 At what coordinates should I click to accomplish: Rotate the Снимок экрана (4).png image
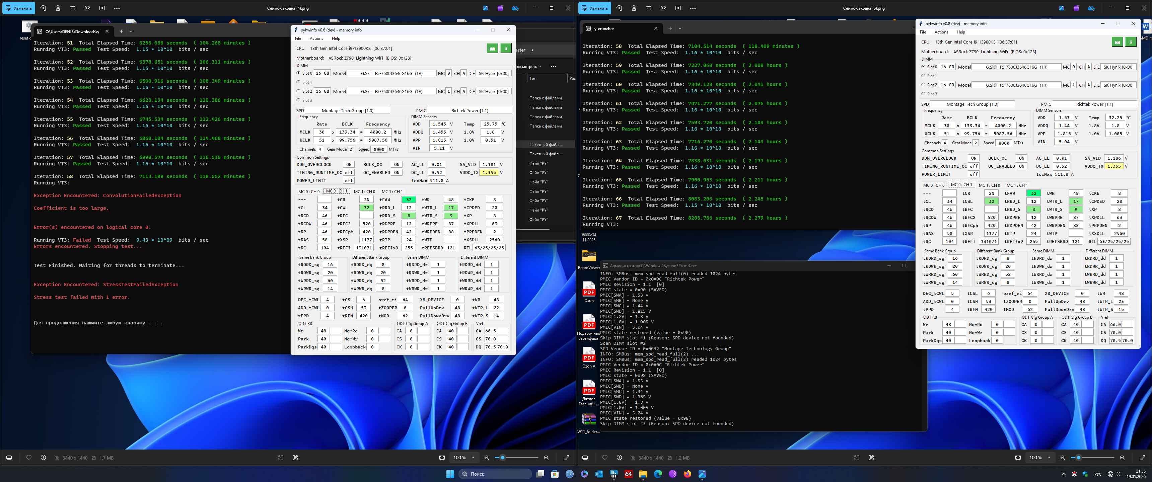pyautogui.click(x=43, y=8)
